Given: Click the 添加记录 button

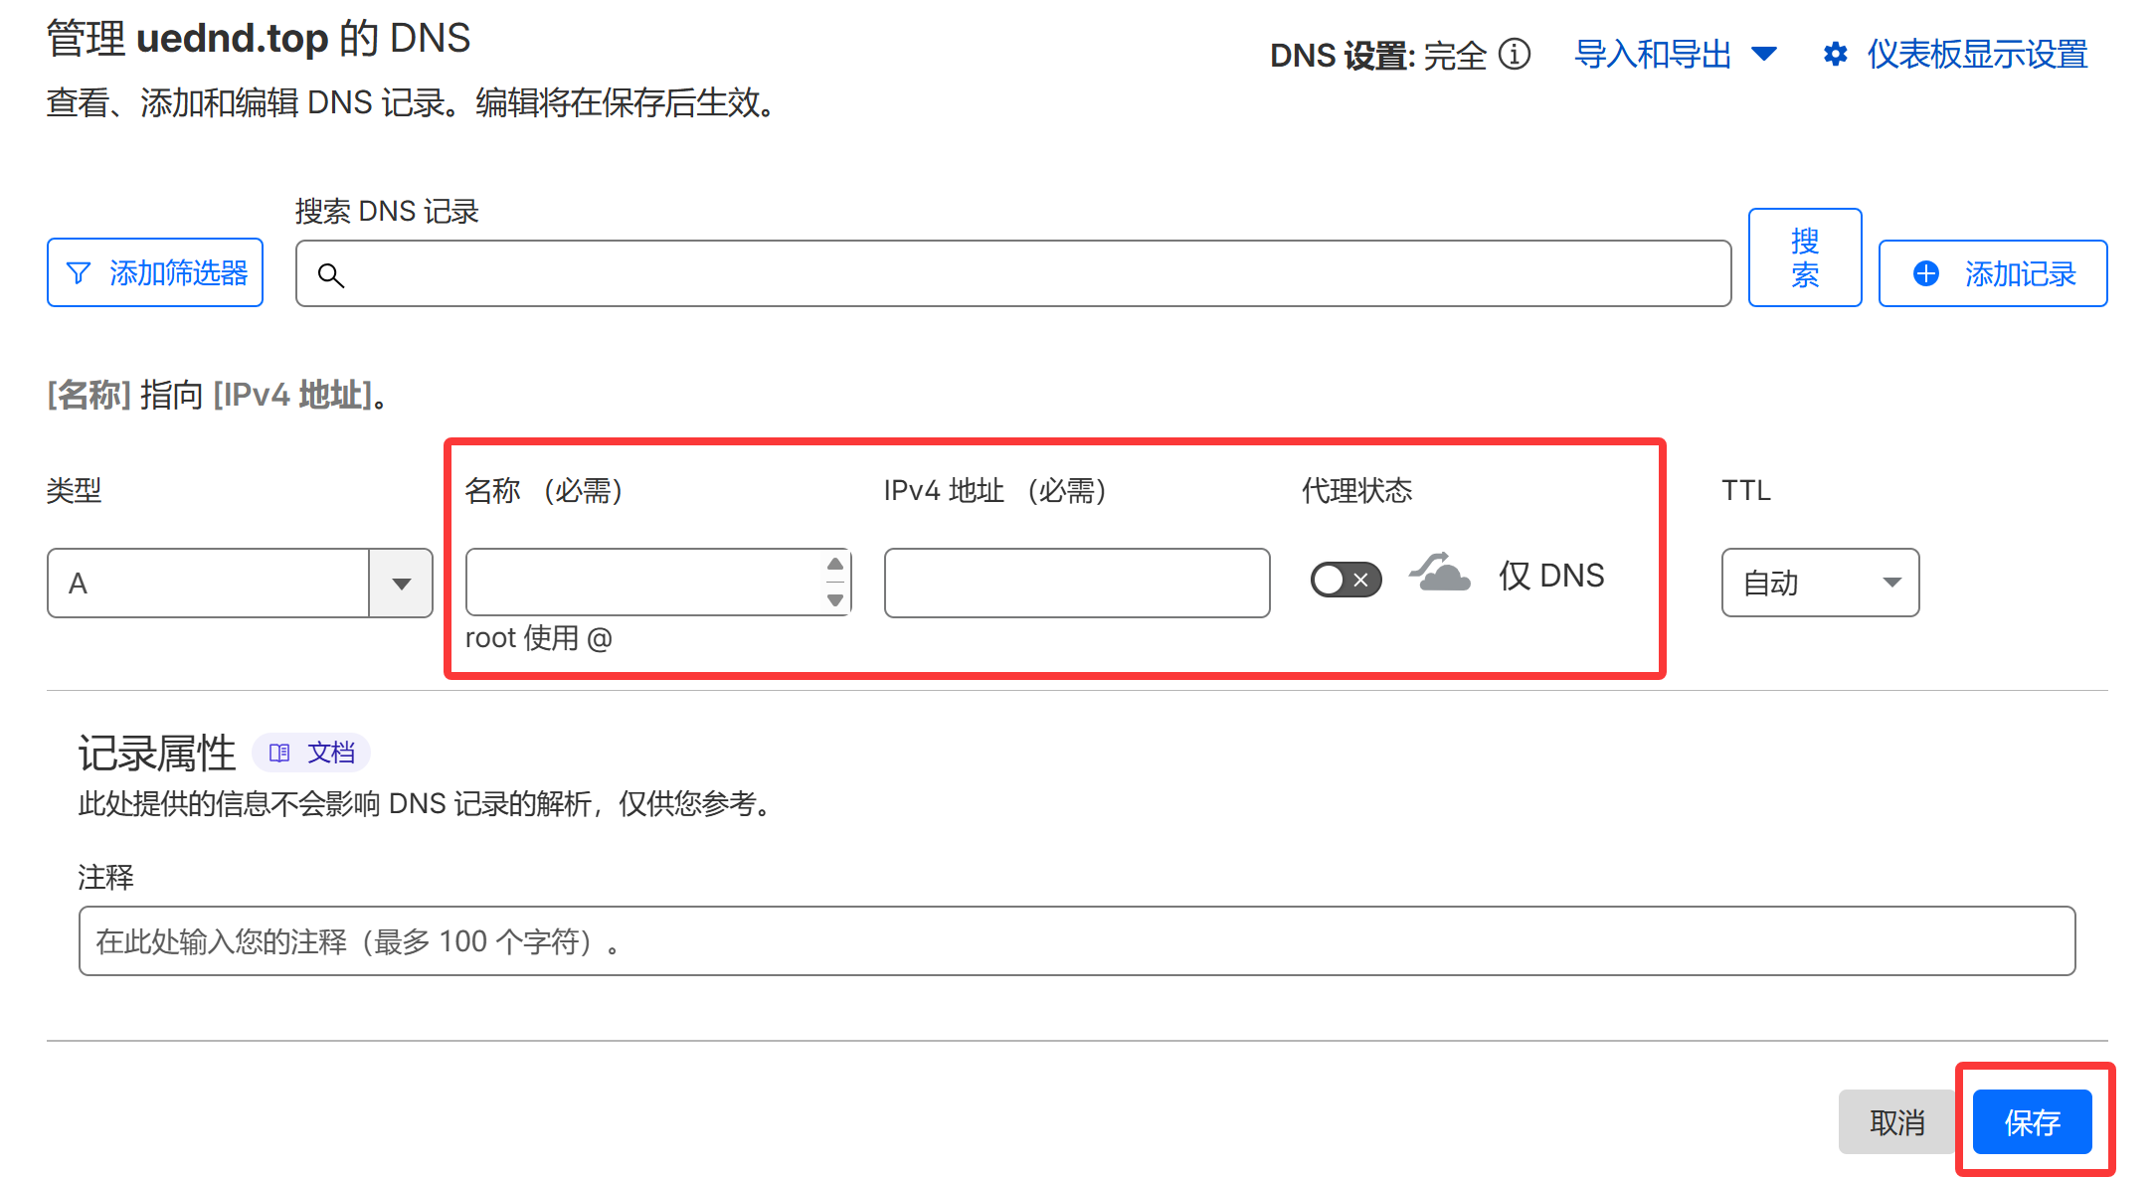Looking at the screenshot, I should (1993, 273).
